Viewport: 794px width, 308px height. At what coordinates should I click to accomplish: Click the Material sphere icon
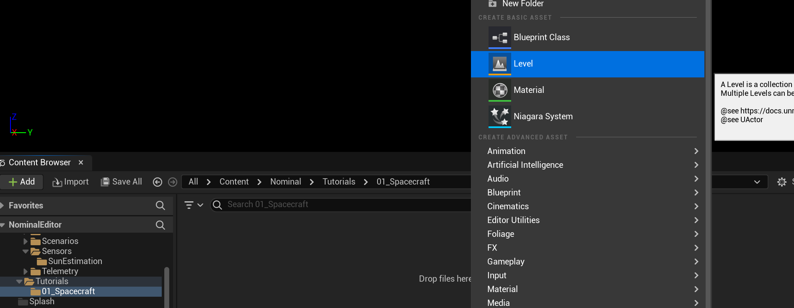(499, 90)
